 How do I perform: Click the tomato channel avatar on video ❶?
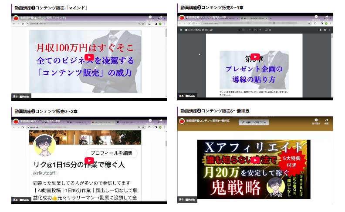point(16,18)
